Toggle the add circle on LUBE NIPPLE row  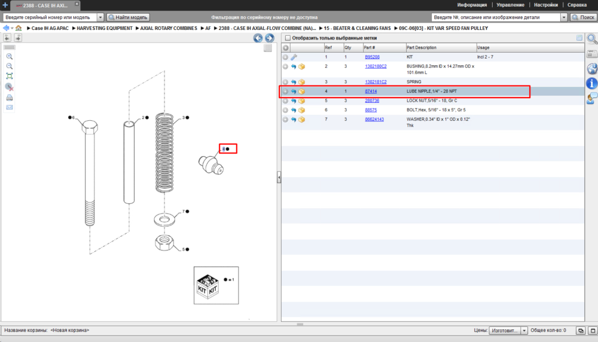coord(285,91)
